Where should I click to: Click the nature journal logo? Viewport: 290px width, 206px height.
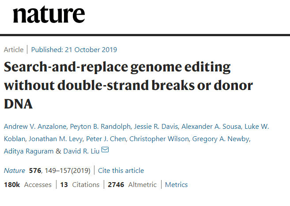pyautogui.click(x=49, y=15)
